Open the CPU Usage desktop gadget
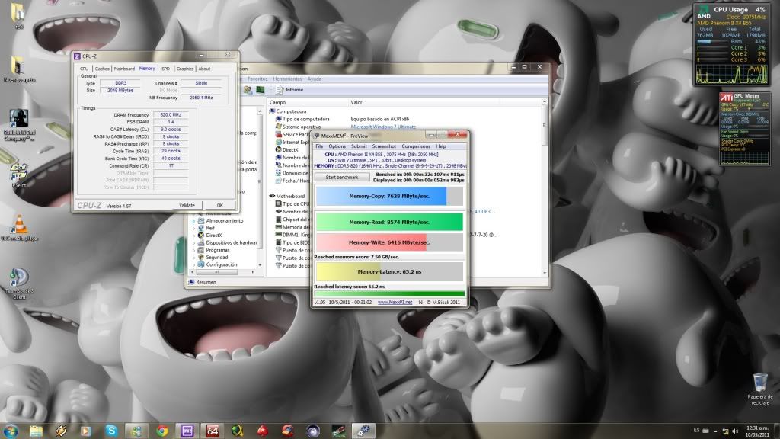 (x=730, y=44)
